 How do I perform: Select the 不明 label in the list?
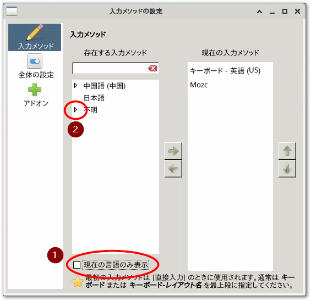pos(91,110)
